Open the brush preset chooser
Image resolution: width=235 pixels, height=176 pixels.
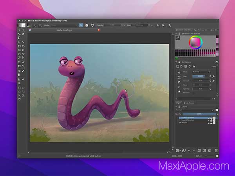coord(40,25)
